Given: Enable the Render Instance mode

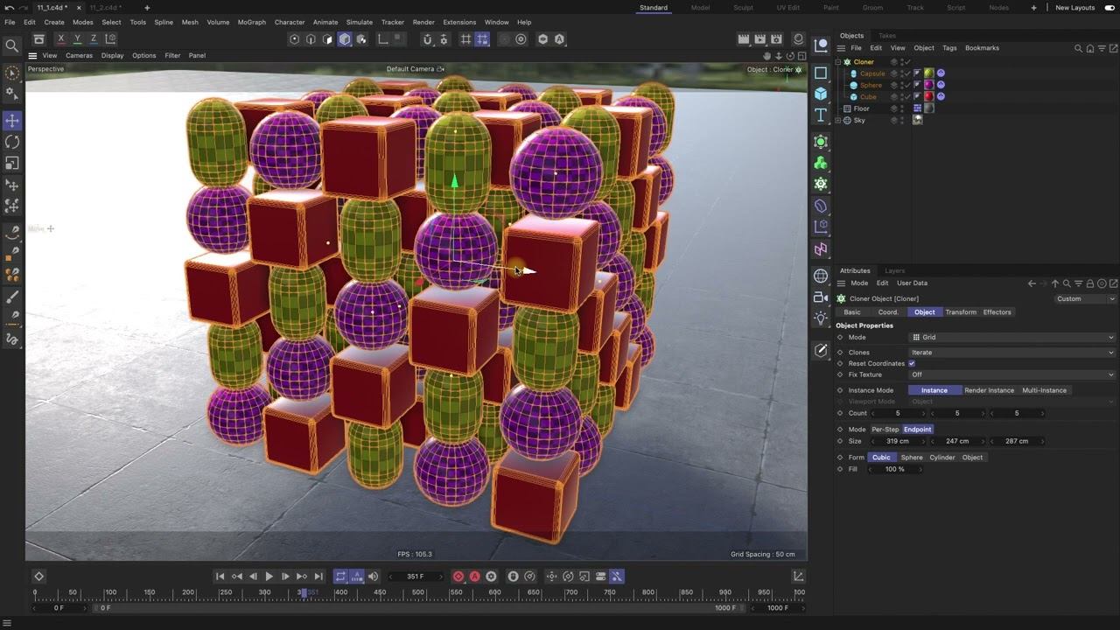Looking at the screenshot, I should (x=989, y=390).
